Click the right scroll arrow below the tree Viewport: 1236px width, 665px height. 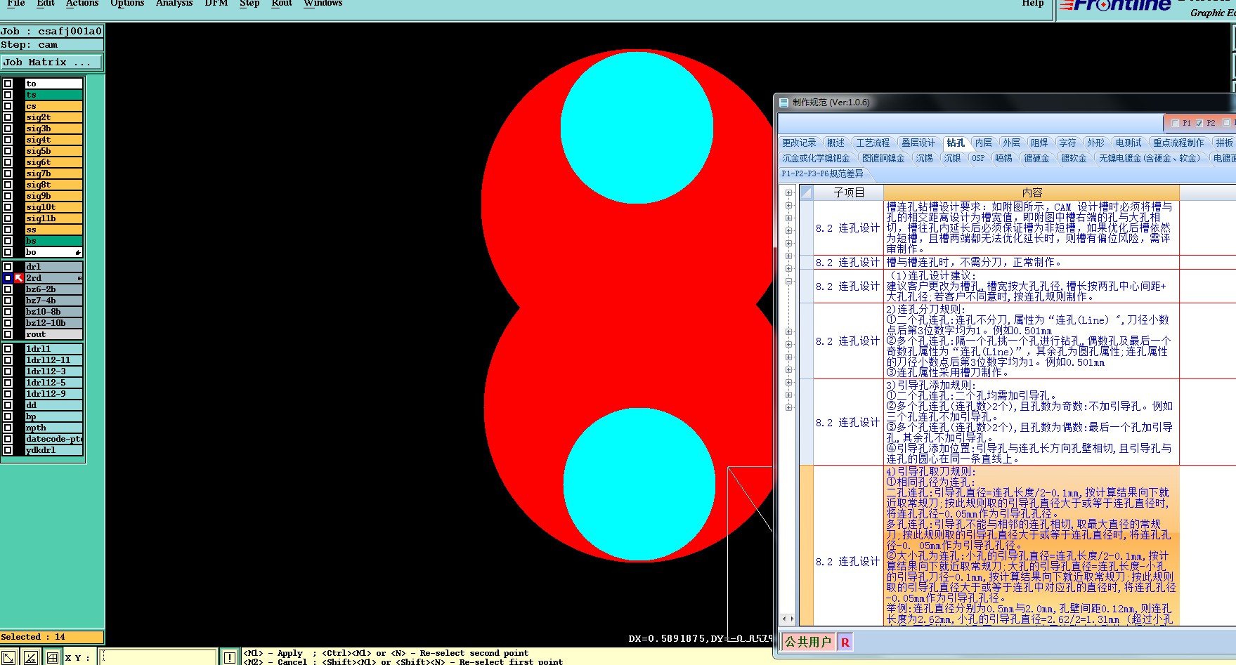click(792, 619)
